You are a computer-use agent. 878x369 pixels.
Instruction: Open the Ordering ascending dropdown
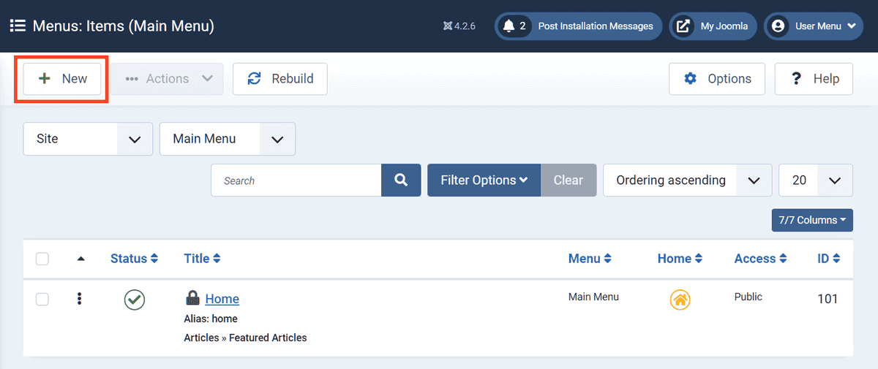coord(687,180)
